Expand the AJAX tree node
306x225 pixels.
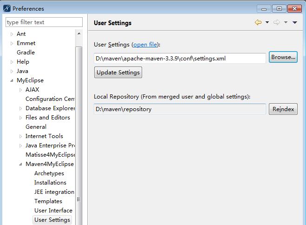(20, 90)
